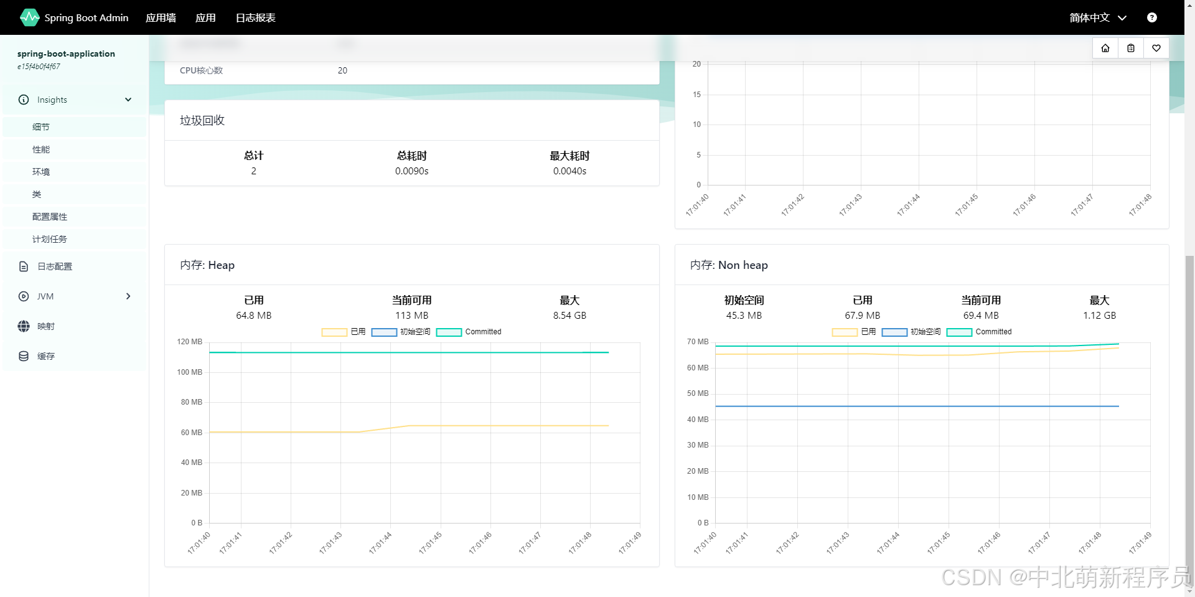
Task: Expand the JVM section arrow
Action: [x=128, y=296]
